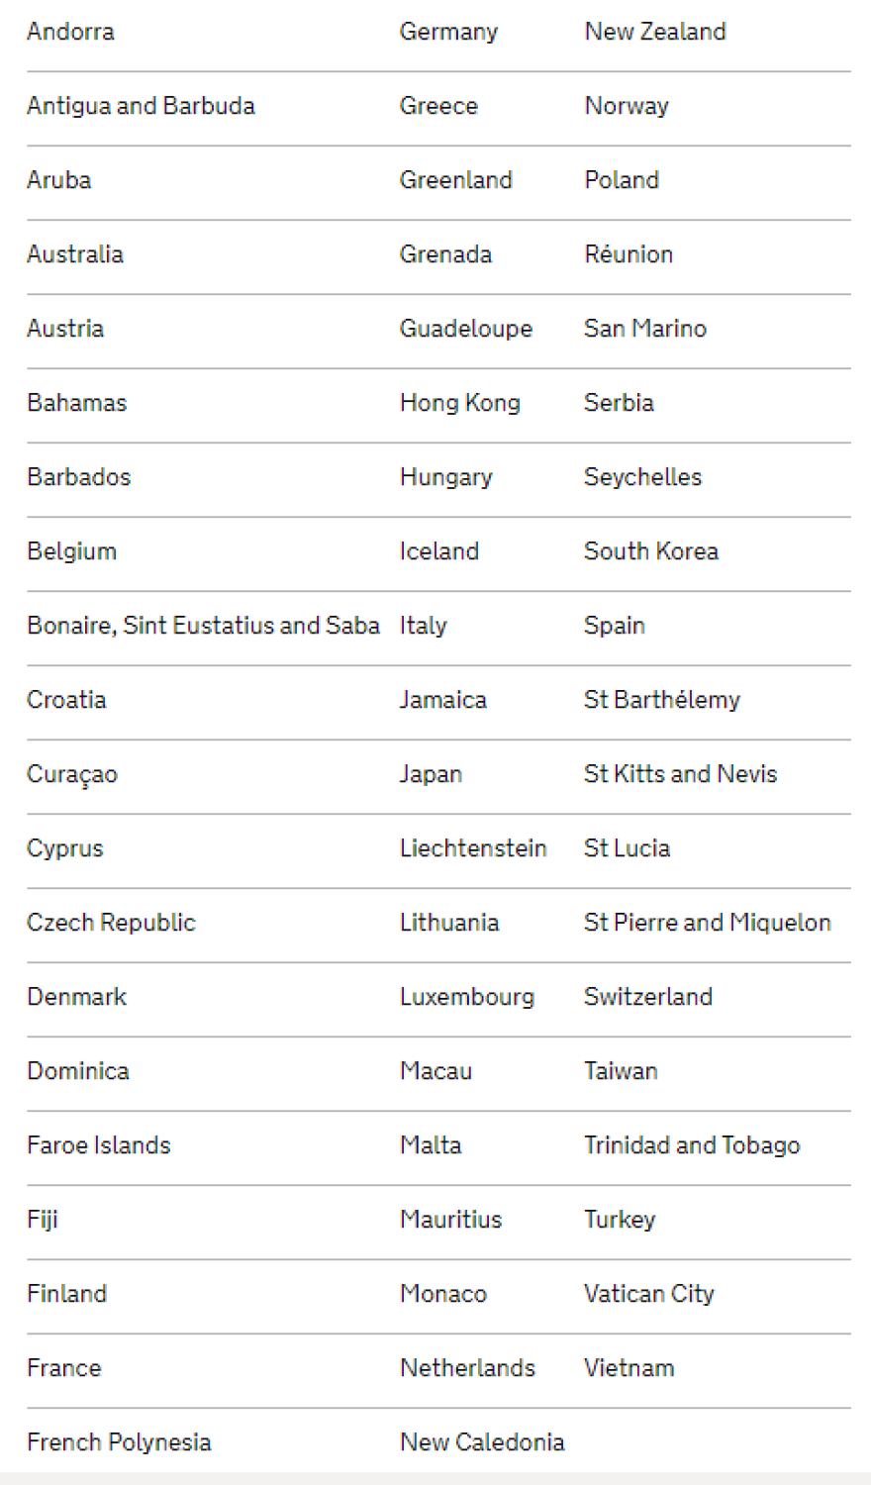Select the Vatican City entry
Screen dimensions: 871x1485
point(648,1294)
